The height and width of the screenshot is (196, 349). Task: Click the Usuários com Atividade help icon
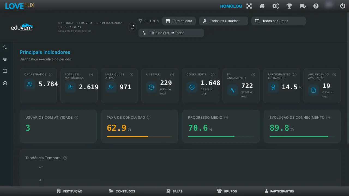(76, 118)
